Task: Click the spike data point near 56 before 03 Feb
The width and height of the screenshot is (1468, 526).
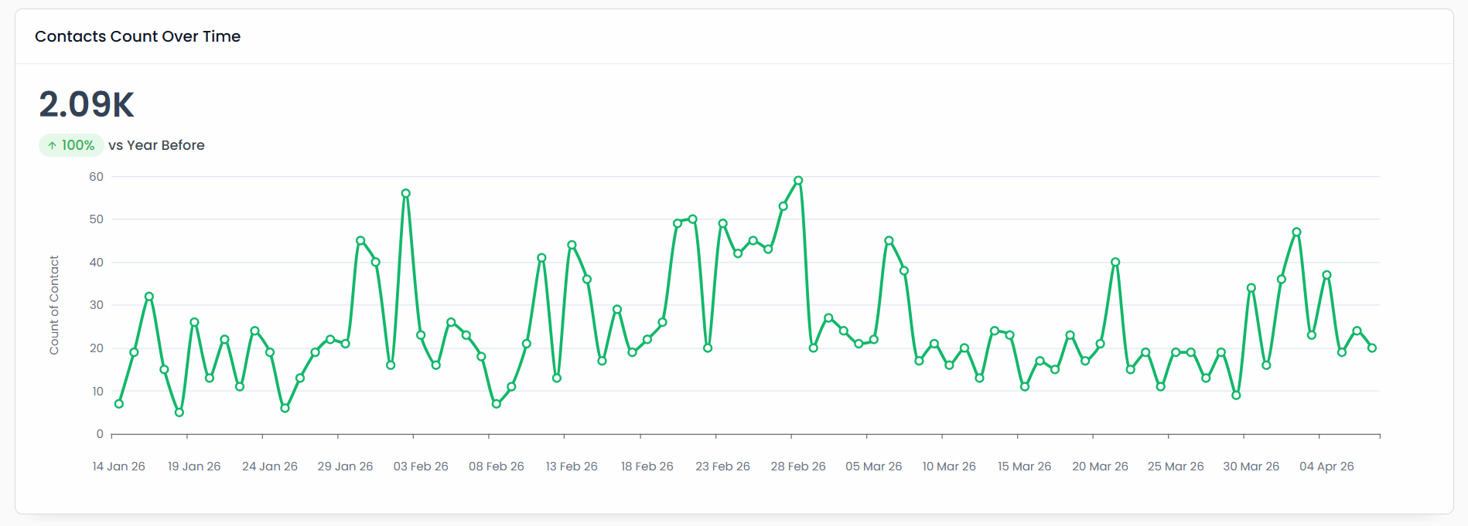Action: click(x=406, y=194)
